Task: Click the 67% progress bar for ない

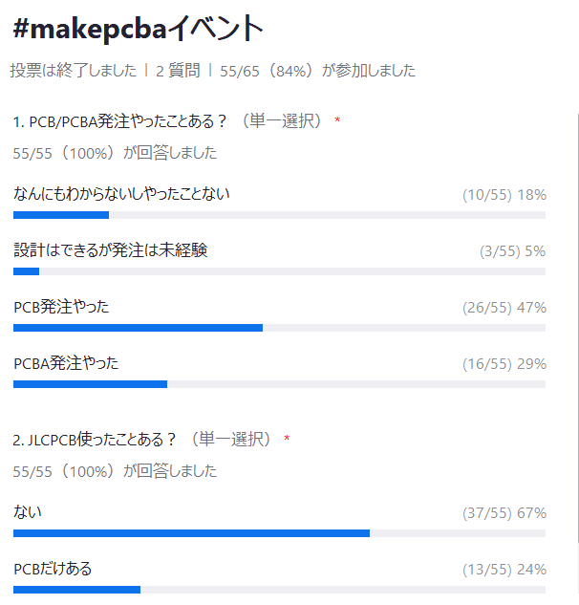Action: (279, 533)
